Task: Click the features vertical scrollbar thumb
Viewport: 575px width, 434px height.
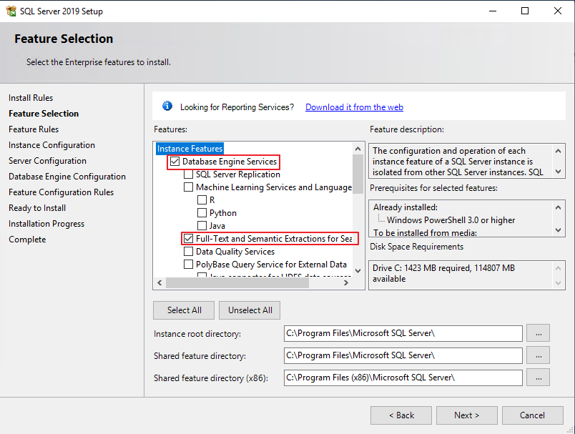Action: click(x=358, y=174)
